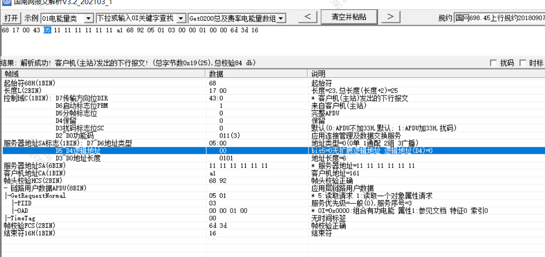Click data cell 00 00 01 00
545x257 pixels.
228,210
